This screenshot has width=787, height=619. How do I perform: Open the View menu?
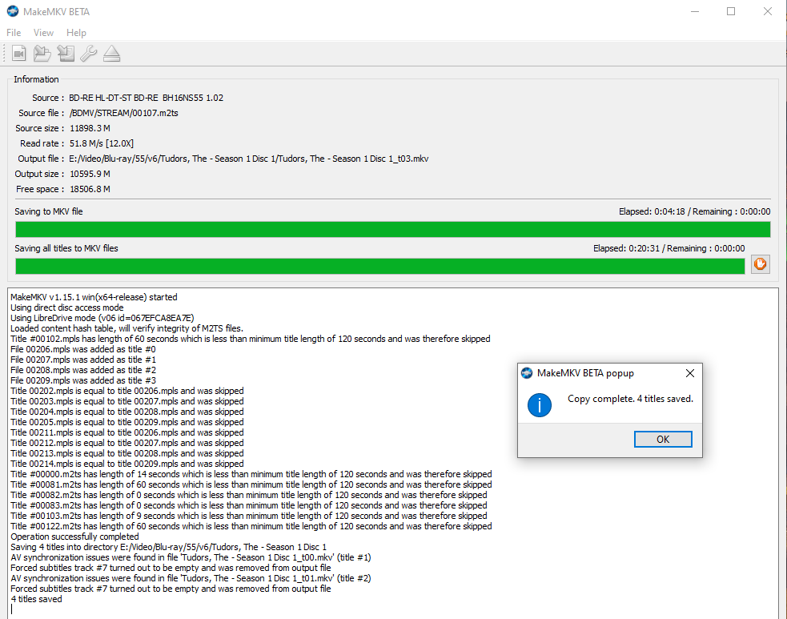pos(43,33)
